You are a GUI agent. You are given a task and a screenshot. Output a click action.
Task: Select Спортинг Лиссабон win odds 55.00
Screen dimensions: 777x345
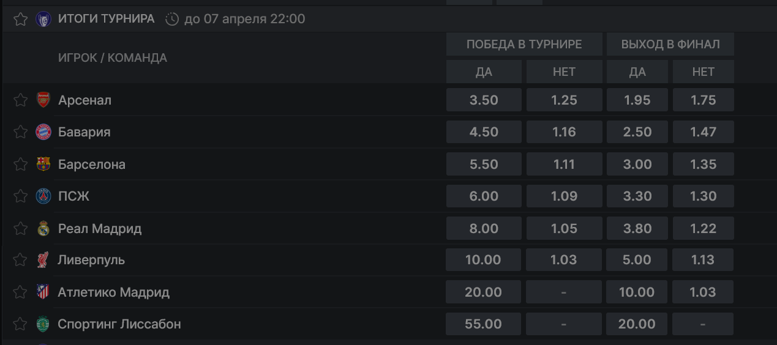483,324
